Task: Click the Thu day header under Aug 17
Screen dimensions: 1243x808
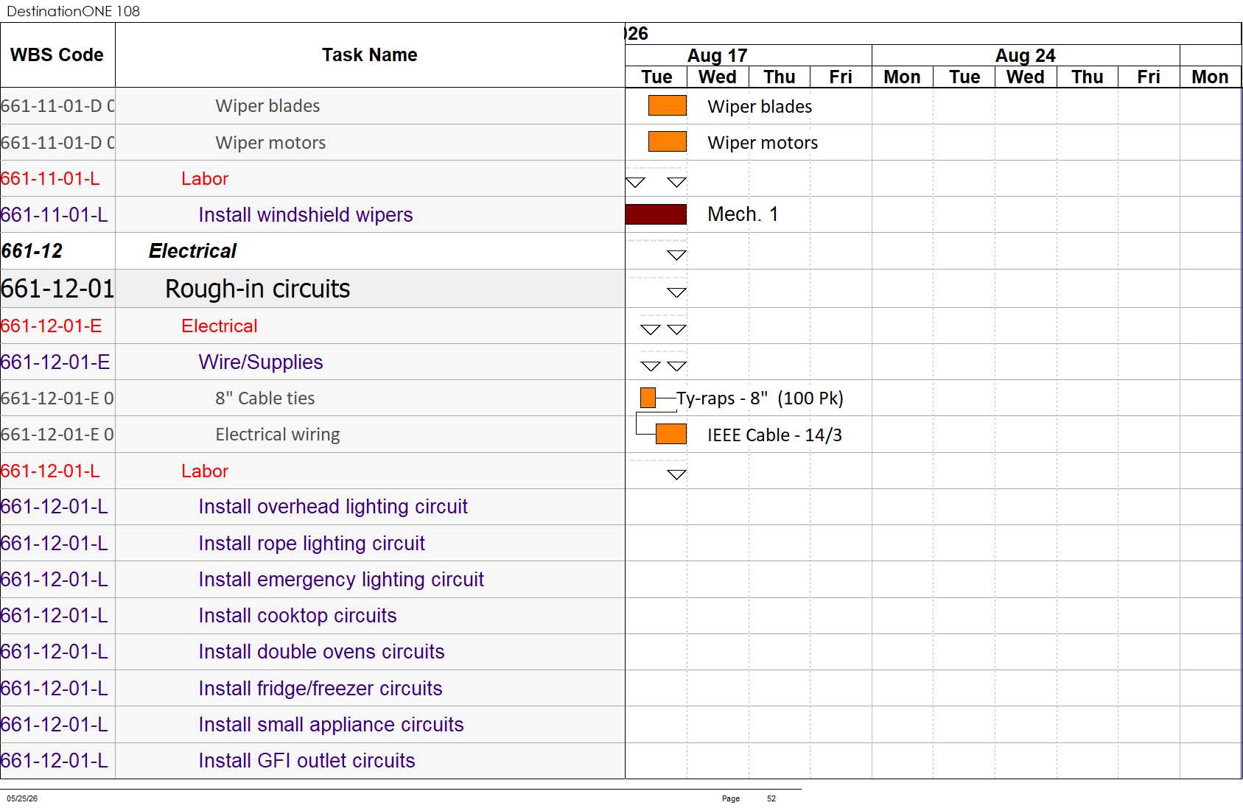Action: click(x=780, y=77)
